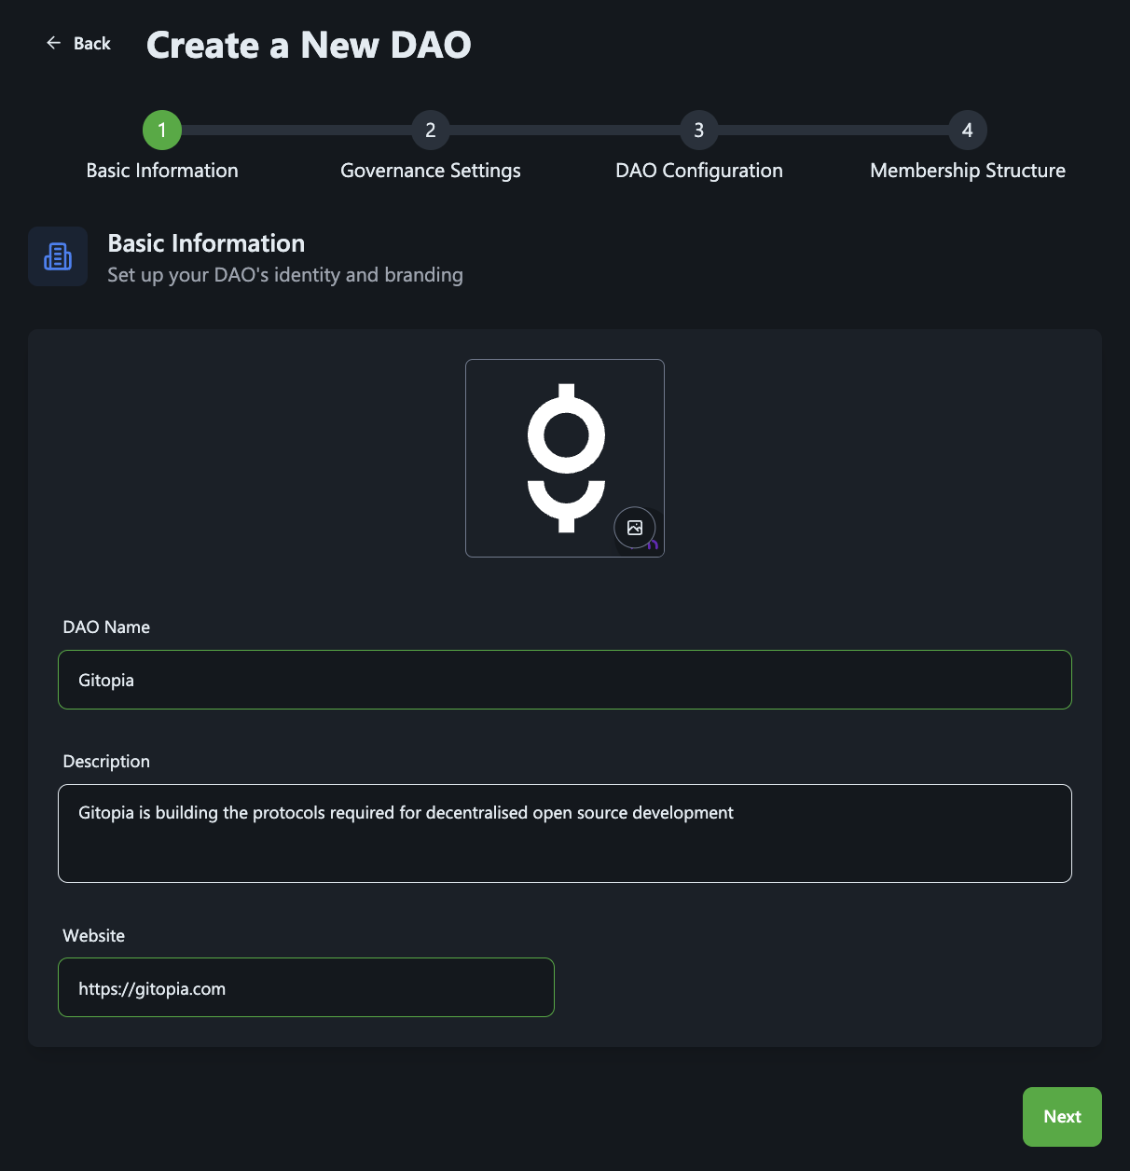Select step 3 circle in progress bar
Image resolution: width=1130 pixels, height=1171 pixels.
[x=699, y=131]
